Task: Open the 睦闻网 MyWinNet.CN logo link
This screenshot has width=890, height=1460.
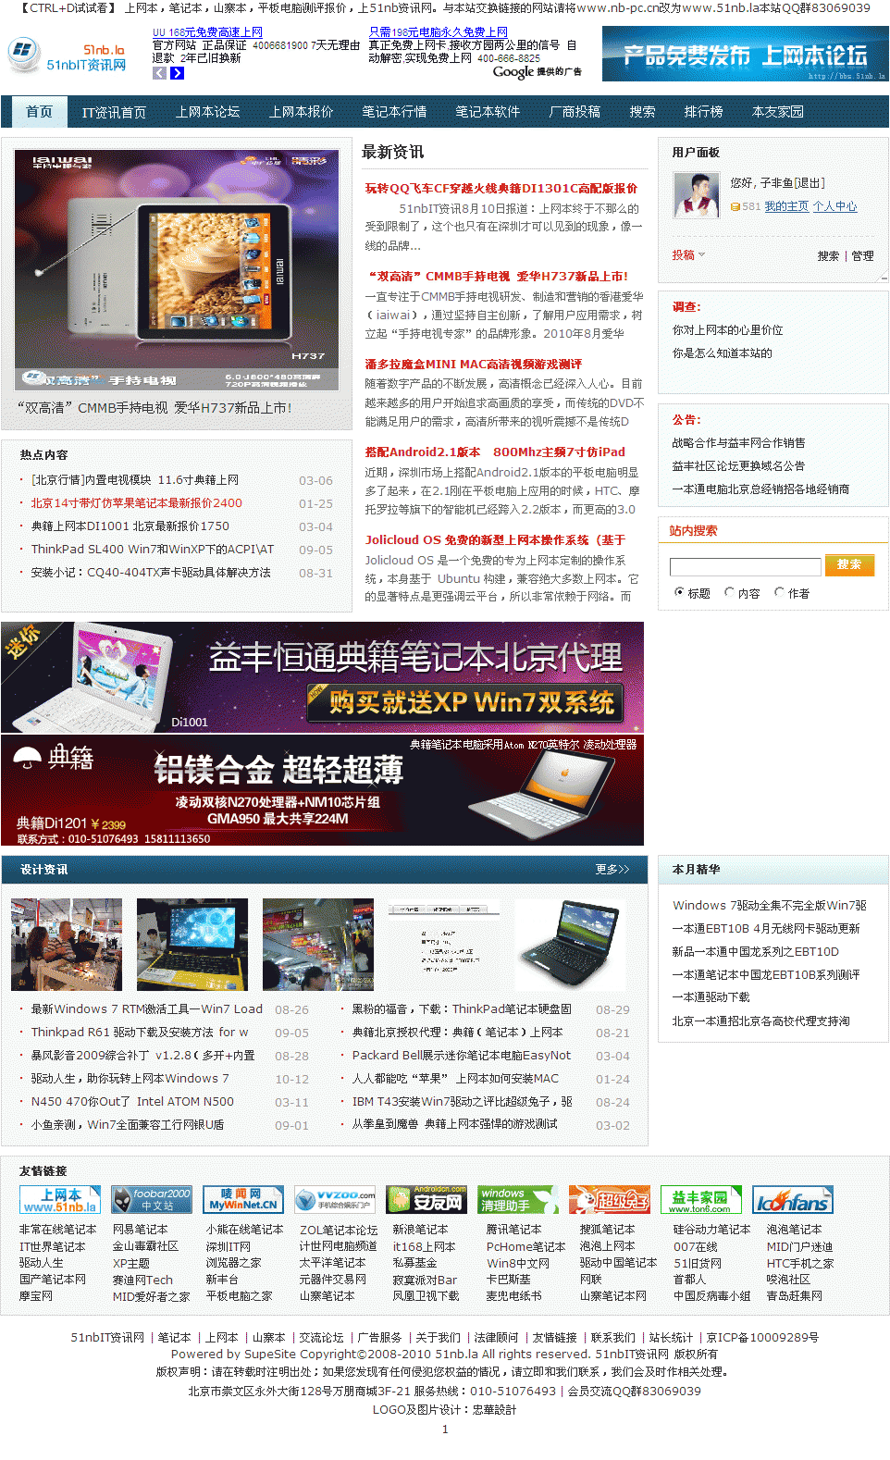Action: [x=243, y=1200]
